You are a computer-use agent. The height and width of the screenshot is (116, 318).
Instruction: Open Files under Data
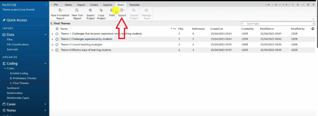(10, 40)
